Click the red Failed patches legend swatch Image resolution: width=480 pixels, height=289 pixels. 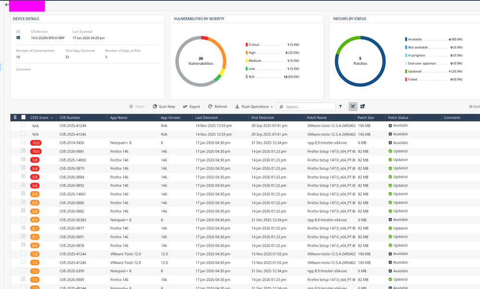[x=406, y=79]
